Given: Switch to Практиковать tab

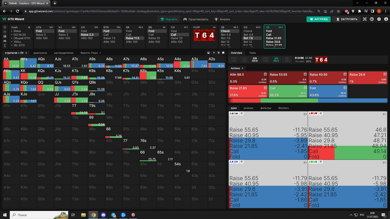Looking at the screenshot, I should [196, 19].
